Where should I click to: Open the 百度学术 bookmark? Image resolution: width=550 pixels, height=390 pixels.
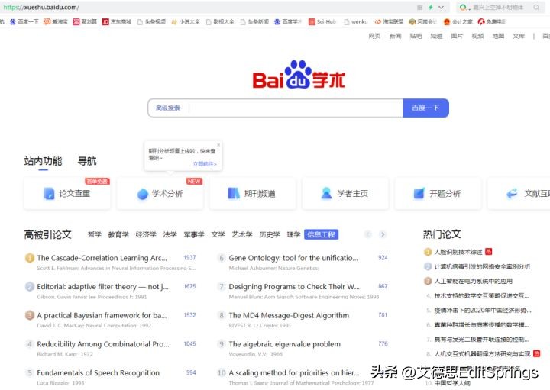[x=288, y=21]
